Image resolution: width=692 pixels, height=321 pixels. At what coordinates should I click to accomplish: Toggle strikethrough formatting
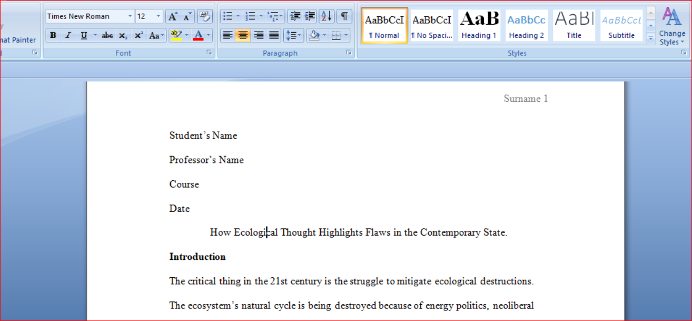(x=107, y=35)
